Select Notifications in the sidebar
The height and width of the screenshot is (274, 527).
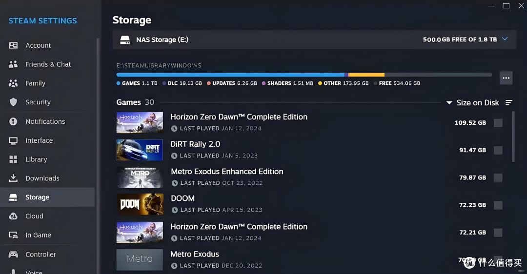tap(47, 121)
